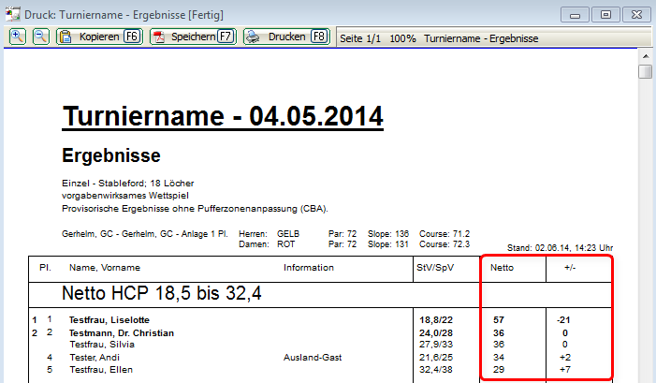Click the Turniername - 04.05.2014 heading
Screen dimensions: 656x383
tap(222, 117)
